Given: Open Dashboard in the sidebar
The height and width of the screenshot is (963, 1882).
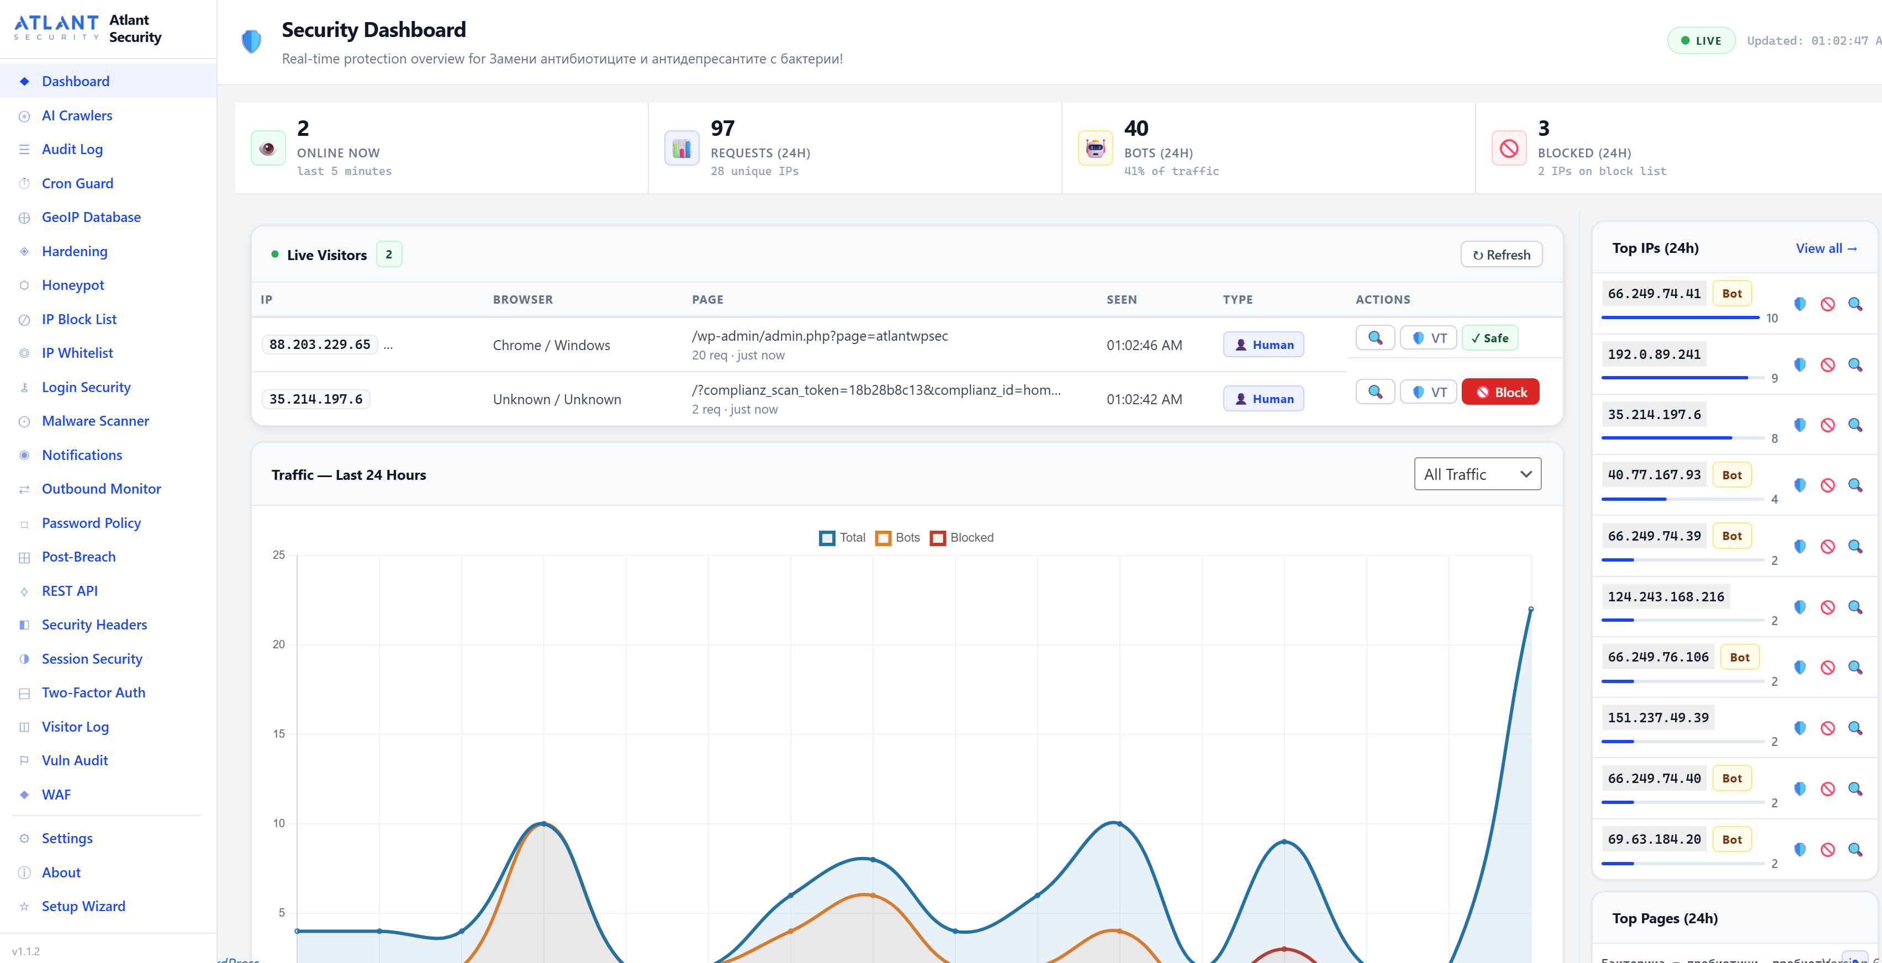Looking at the screenshot, I should (108, 81).
